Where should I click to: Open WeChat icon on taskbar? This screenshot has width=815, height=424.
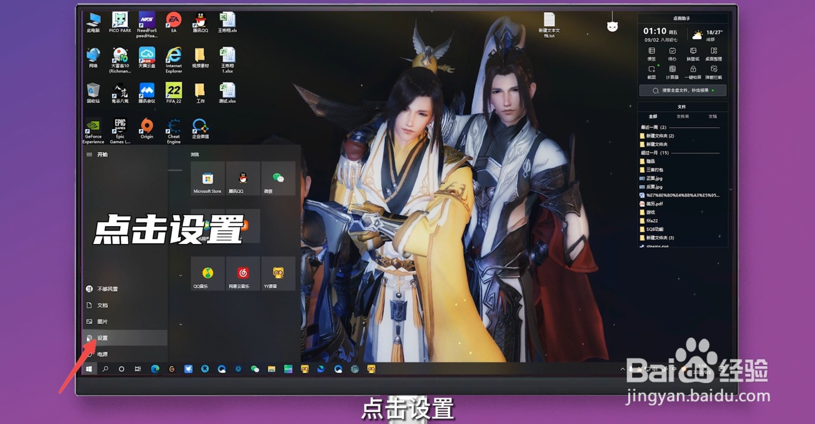click(255, 368)
